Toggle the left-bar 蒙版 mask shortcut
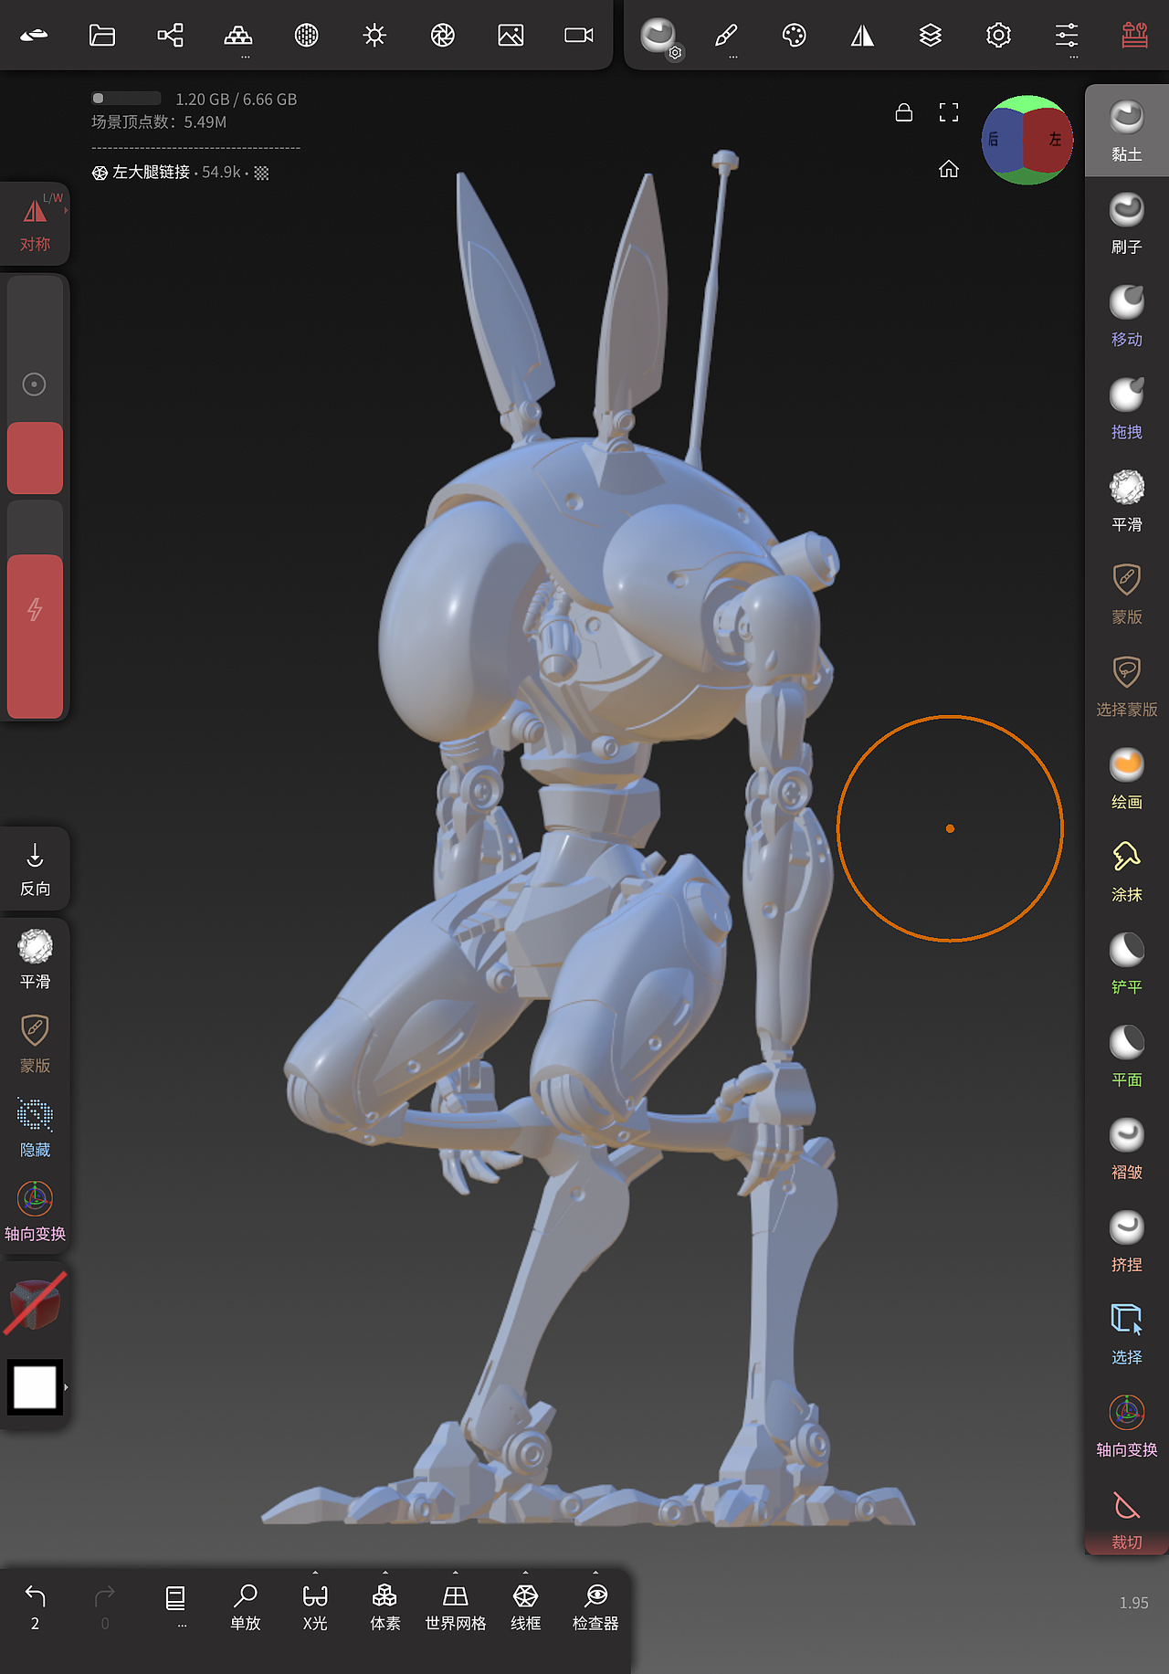Viewport: 1169px width, 1674px height. click(x=35, y=1043)
